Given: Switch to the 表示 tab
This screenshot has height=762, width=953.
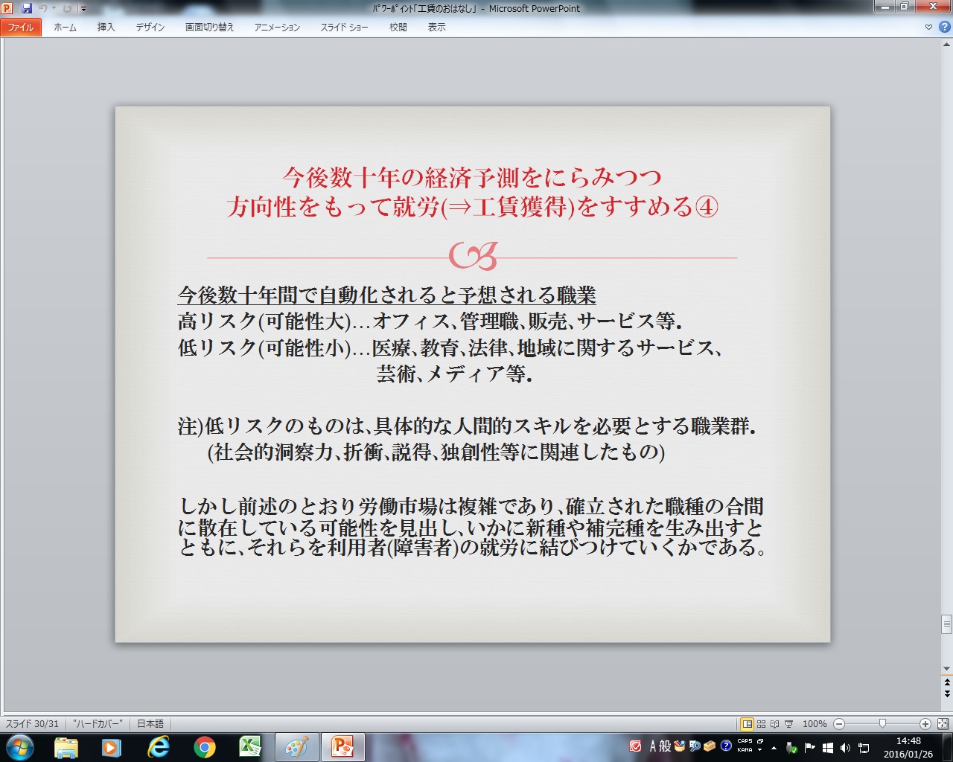Looking at the screenshot, I should pos(436,28).
